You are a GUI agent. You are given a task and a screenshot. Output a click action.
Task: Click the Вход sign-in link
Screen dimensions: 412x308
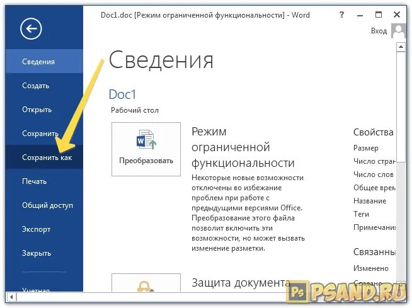(x=379, y=31)
